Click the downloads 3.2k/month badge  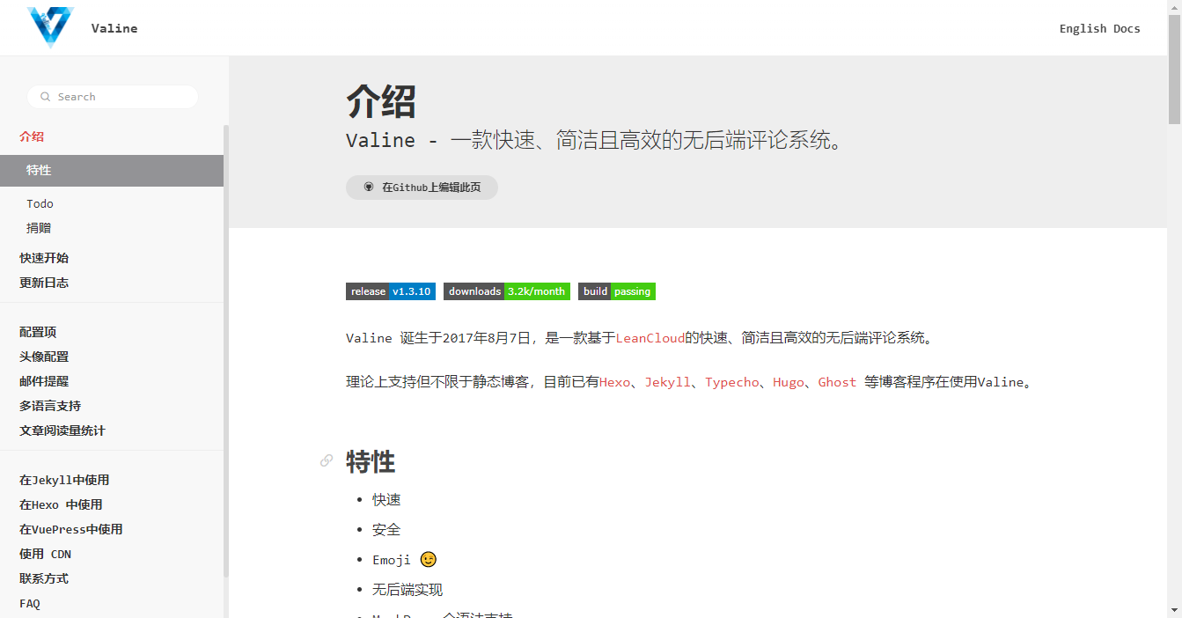(x=507, y=291)
